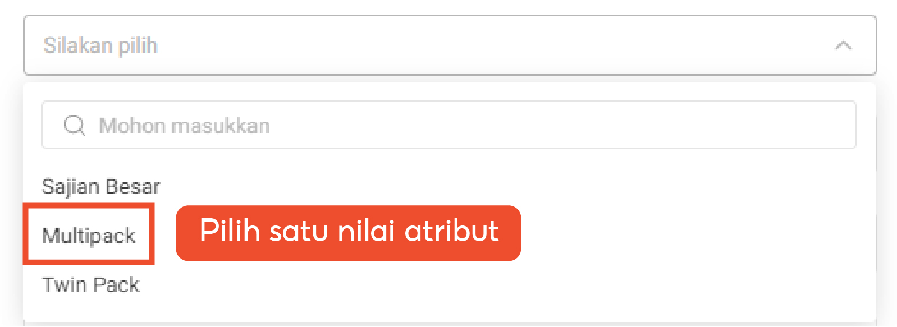The height and width of the screenshot is (327, 897).
Task: Click the Pilih satu nilai atribut callout
Action: 348,232
